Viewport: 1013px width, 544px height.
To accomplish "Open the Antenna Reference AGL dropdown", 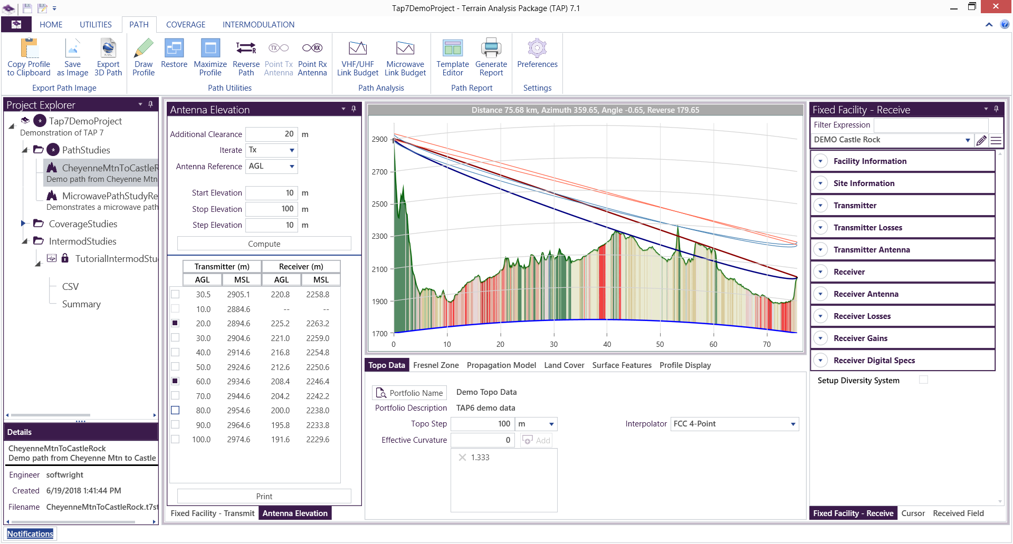I will click(x=291, y=167).
